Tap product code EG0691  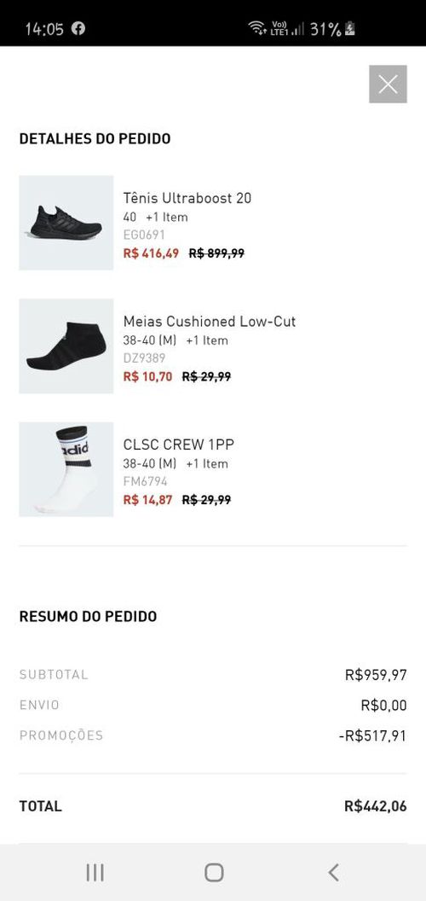pyautogui.click(x=144, y=235)
